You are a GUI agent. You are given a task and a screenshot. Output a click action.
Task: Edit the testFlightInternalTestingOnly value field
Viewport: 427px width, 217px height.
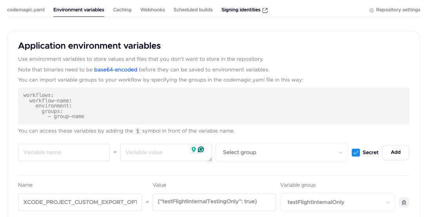pyautogui.click(x=214, y=202)
